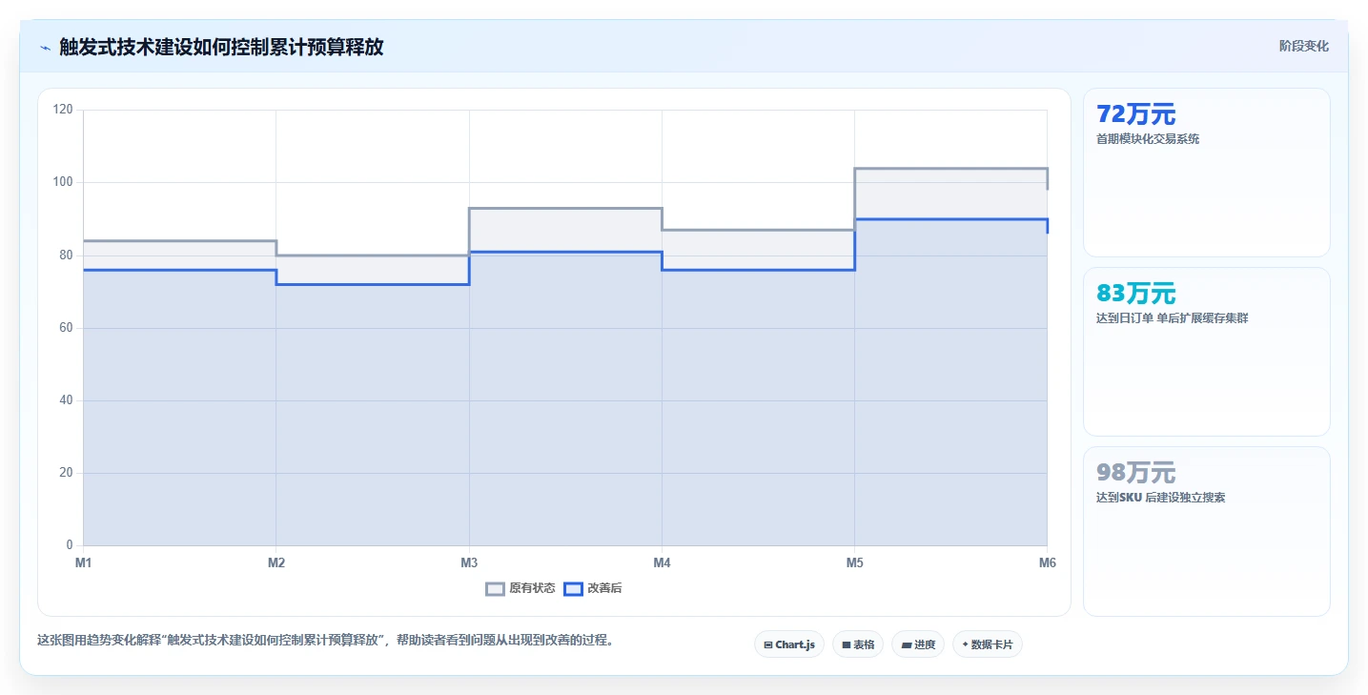Viewport: 1368px width, 695px height.
Task: Select the 表格 tag chip
Action: 858,644
